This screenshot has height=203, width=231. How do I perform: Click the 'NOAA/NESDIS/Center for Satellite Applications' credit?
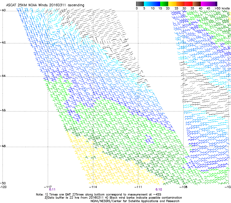[x=125, y=201]
